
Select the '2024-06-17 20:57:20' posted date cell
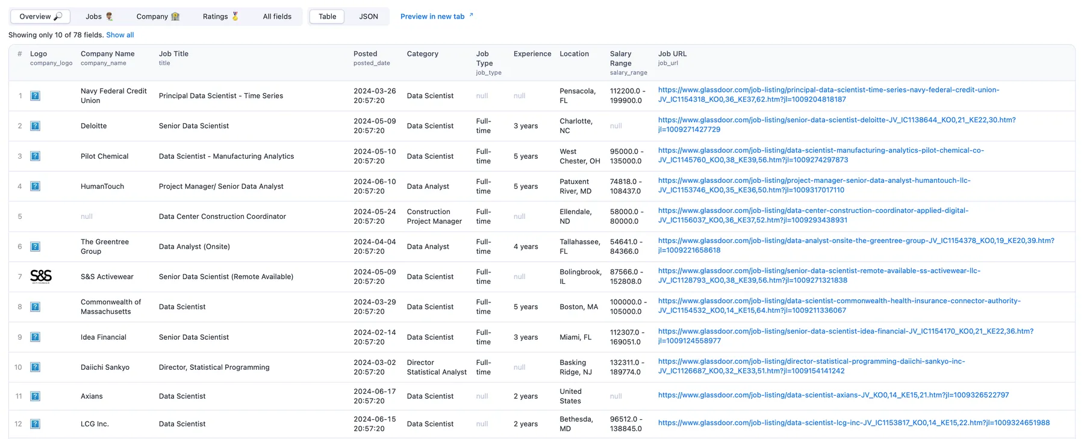[x=375, y=396]
